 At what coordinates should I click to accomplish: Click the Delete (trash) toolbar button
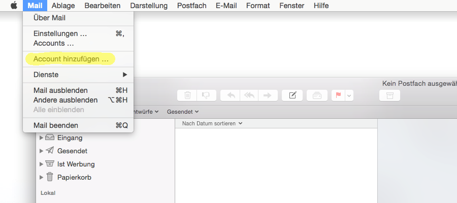(187, 95)
